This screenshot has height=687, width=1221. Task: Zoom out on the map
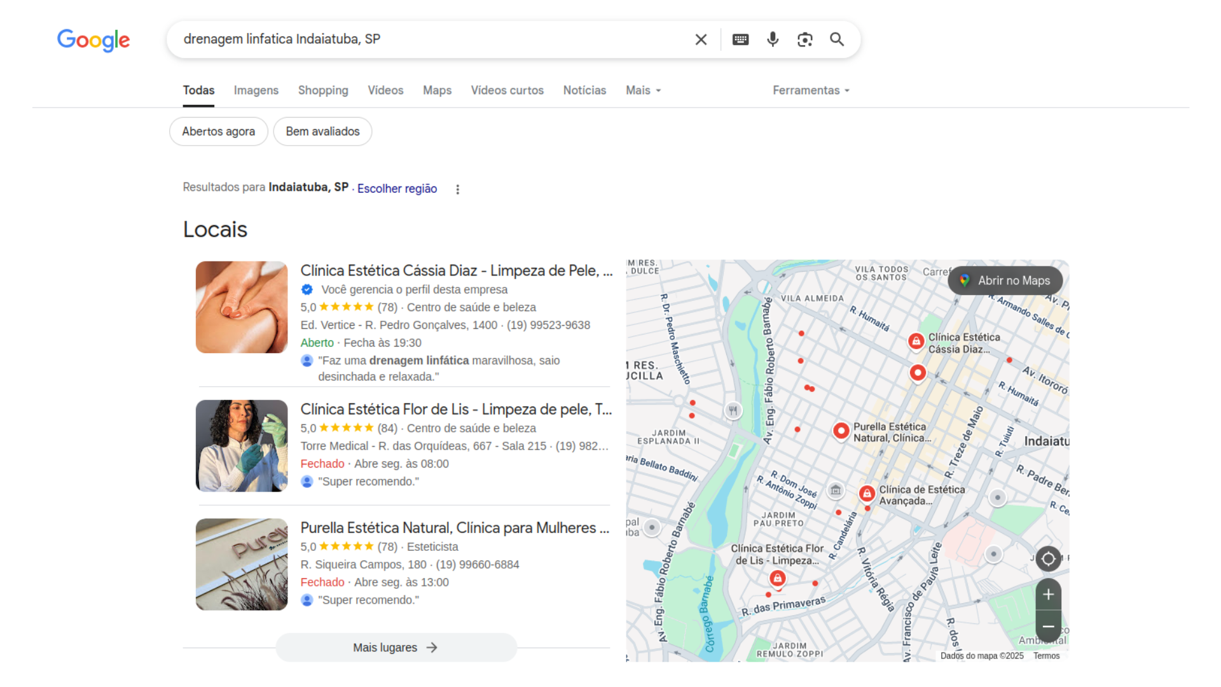(x=1048, y=627)
